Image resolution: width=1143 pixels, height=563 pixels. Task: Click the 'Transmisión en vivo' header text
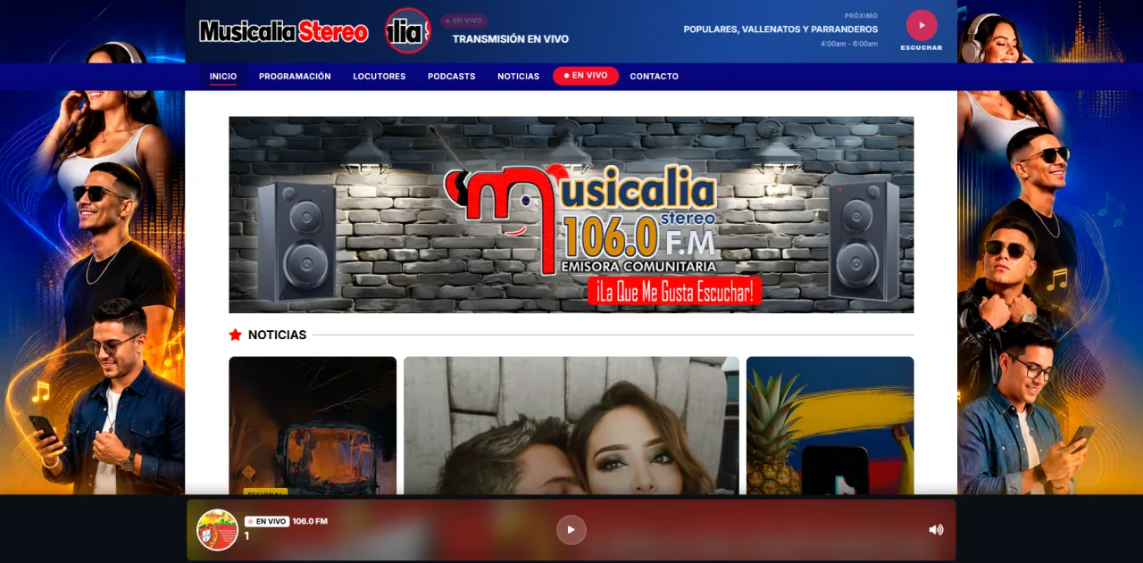pyautogui.click(x=511, y=39)
